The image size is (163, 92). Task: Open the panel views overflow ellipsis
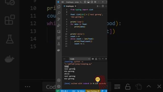pos(64,59)
